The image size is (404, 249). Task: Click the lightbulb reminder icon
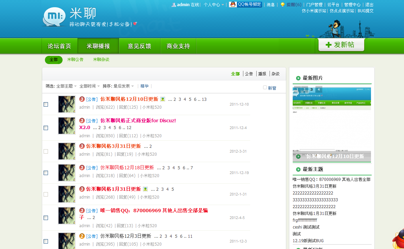[x=282, y=4]
